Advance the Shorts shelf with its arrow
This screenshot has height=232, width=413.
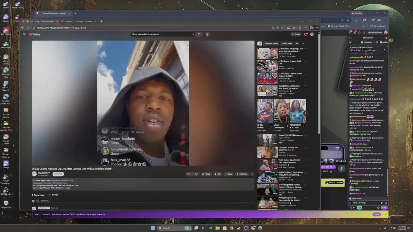point(305,113)
